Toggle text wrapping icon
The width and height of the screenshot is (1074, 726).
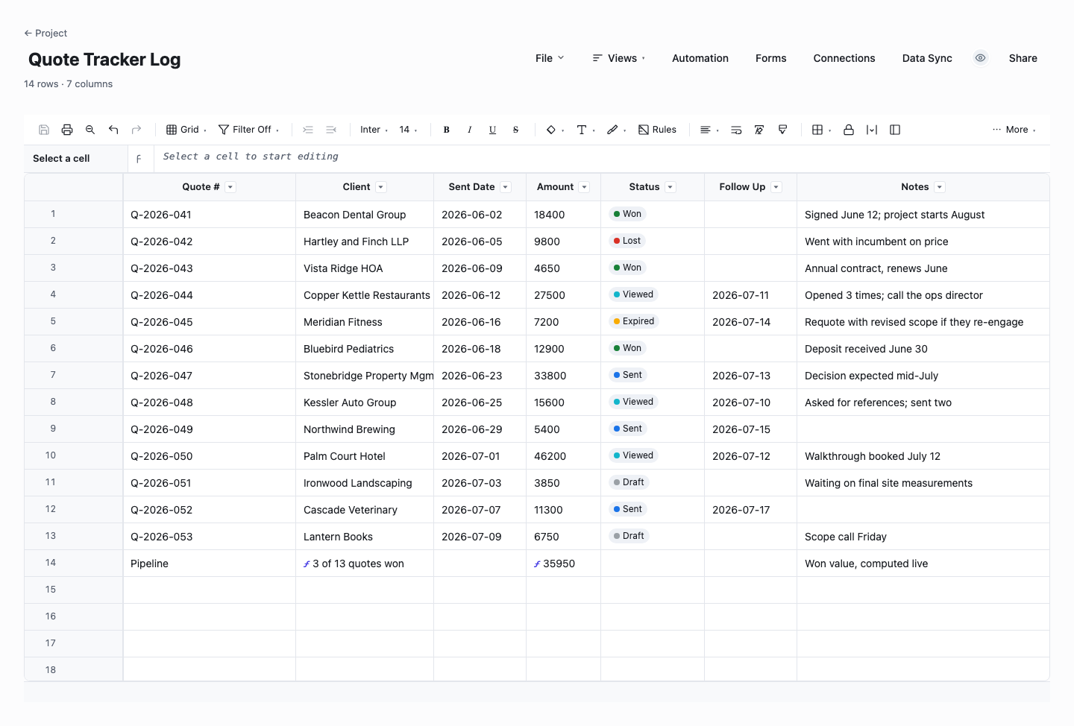(736, 130)
